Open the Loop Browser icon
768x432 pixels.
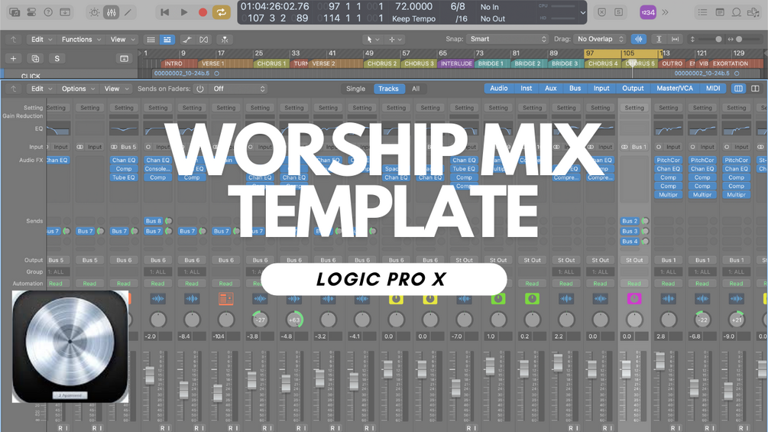click(x=736, y=12)
